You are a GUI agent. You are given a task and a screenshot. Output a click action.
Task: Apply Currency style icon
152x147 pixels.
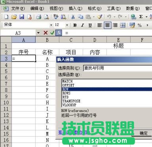[x=132, y=25]
